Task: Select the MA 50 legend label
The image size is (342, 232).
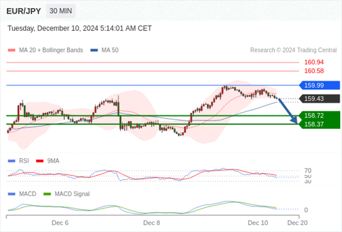Action: [x=110, y=50]
